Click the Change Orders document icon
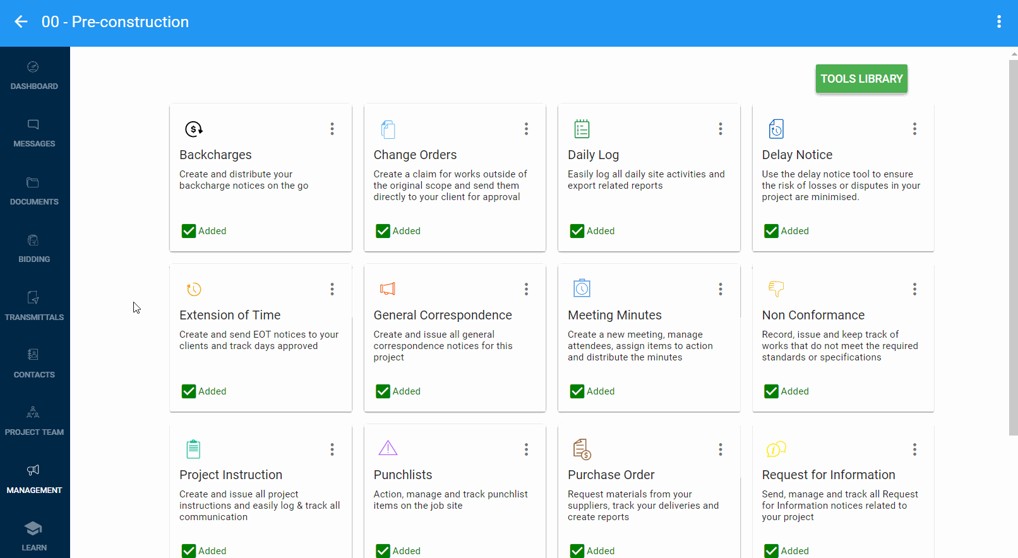 click(388, 129)
